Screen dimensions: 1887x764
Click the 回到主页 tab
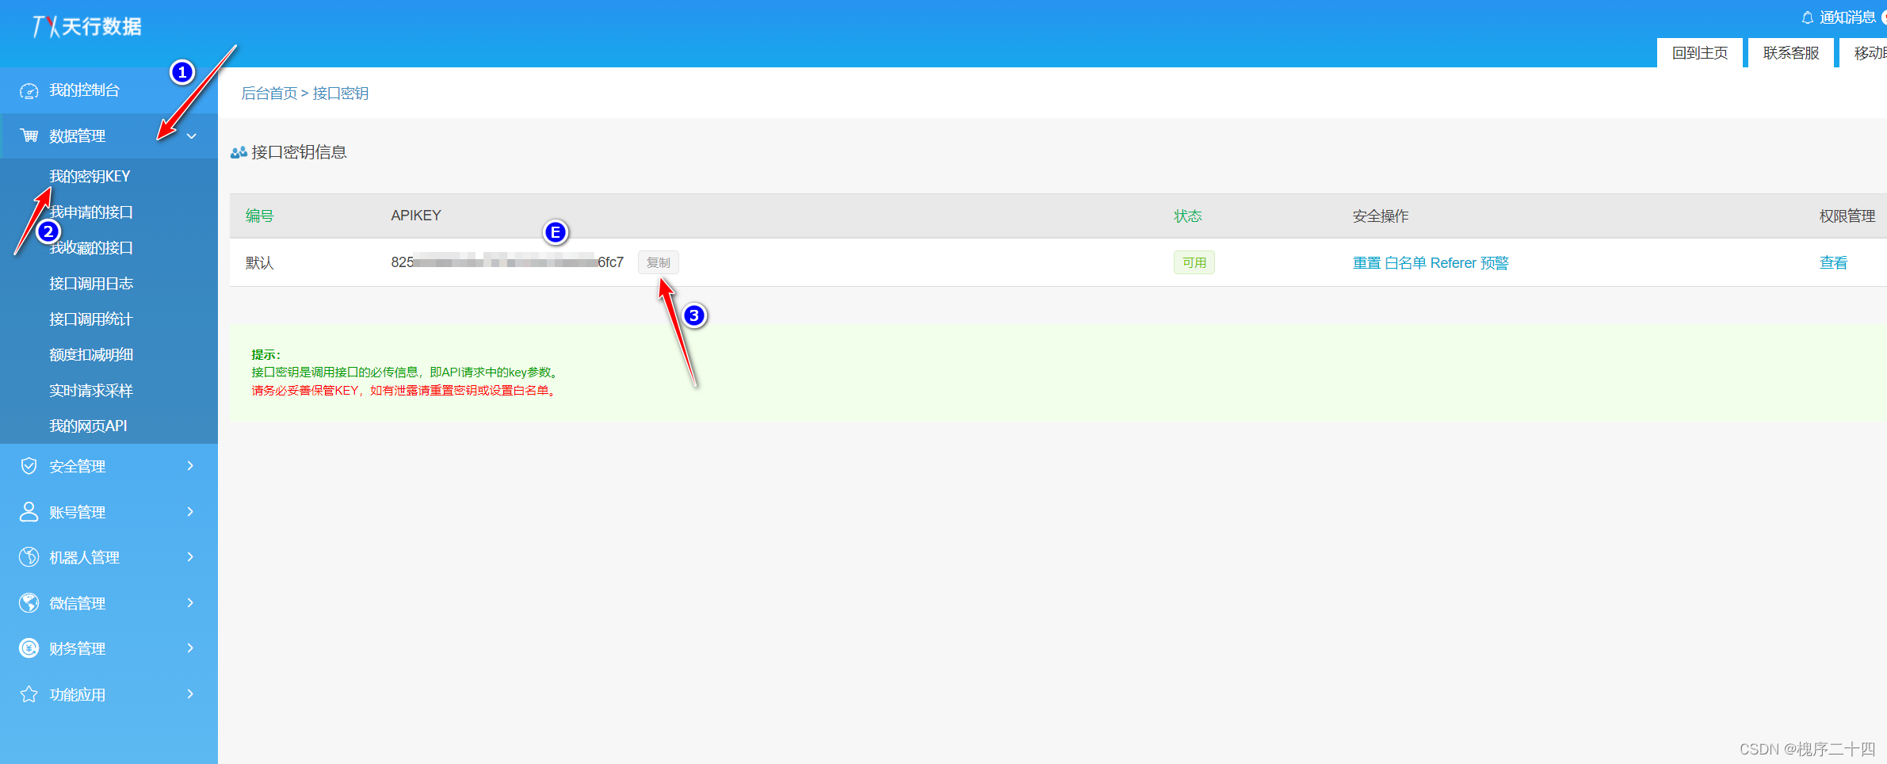click(1700, 53)
